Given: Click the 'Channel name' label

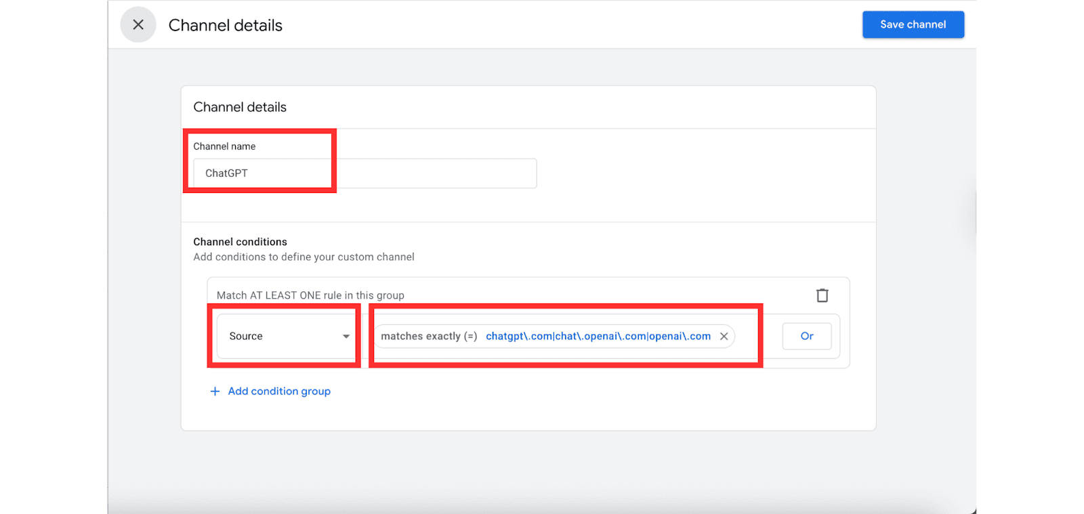Looking at the screenshot, I should (224, 146).
